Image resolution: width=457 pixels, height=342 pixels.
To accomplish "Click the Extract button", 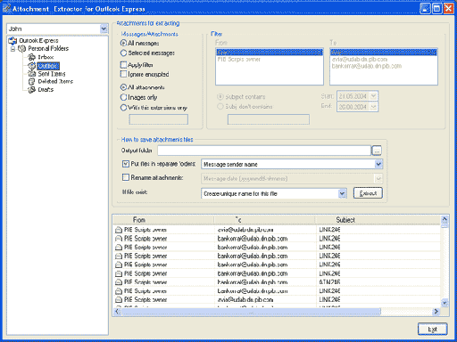I will [x=368, y=193].
